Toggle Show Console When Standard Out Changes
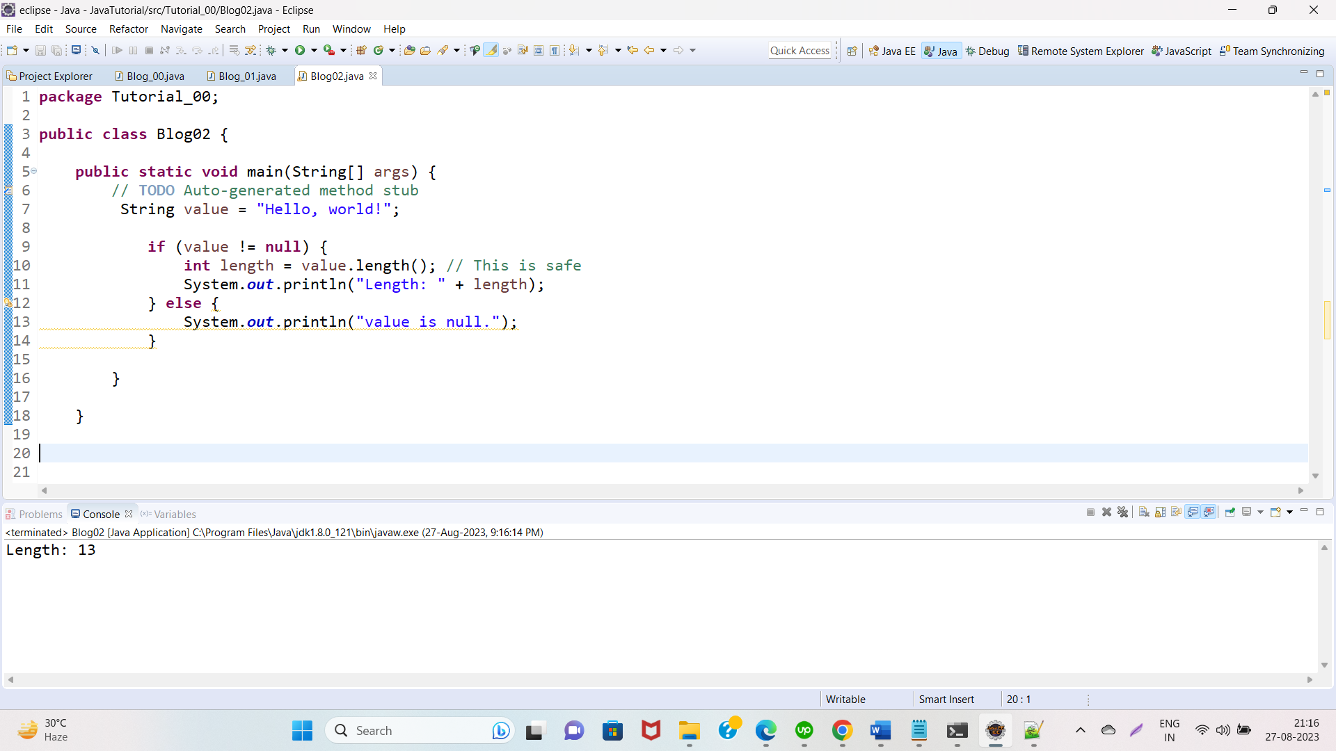The width and height of the screenshot is (1336, 751). tap(1192, 512)
